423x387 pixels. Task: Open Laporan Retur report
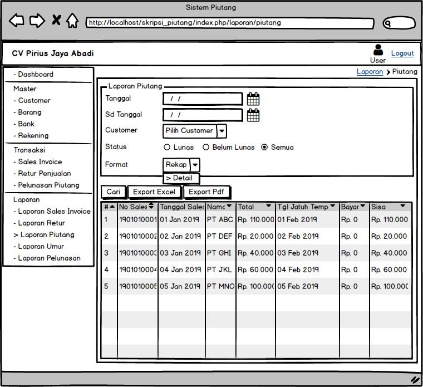coord(40,223)
